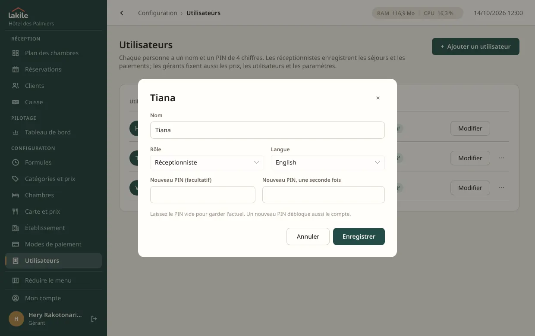535x336 pixels.
Task: Open Chambres bed icon
Action: click(16, 195)
